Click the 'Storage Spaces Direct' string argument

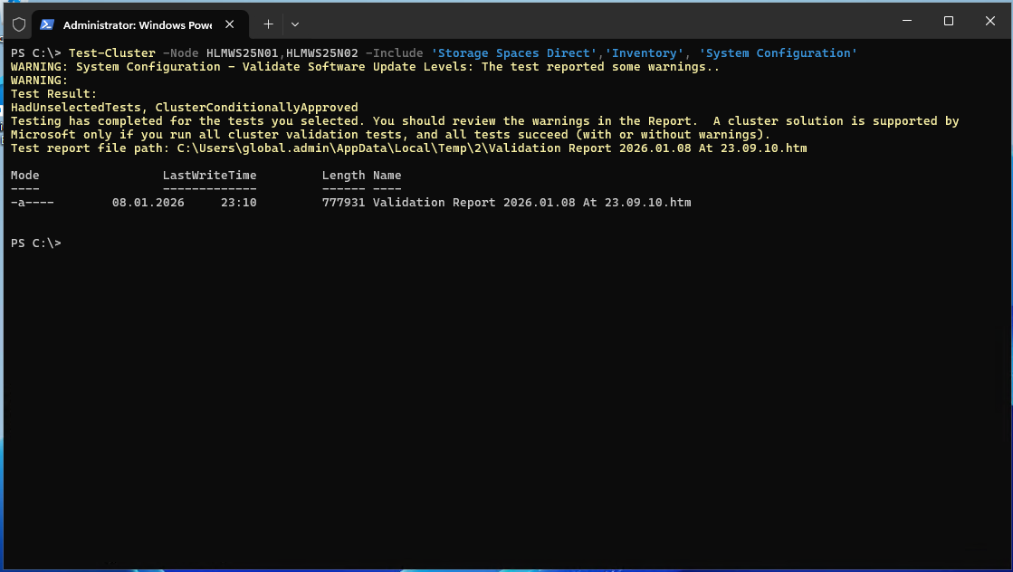513,53
